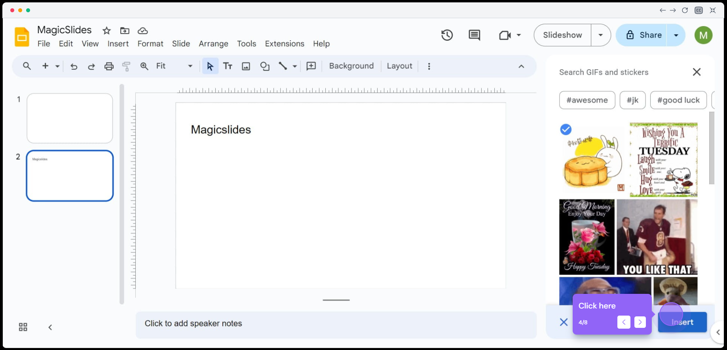The image size is (727, 350).
Task: Add a comment from toolbar
Action: (311, 66)
